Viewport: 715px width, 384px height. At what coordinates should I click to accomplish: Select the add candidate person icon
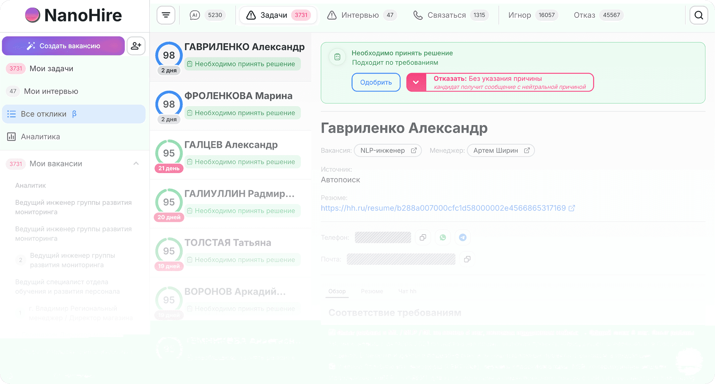coord(136,46)
